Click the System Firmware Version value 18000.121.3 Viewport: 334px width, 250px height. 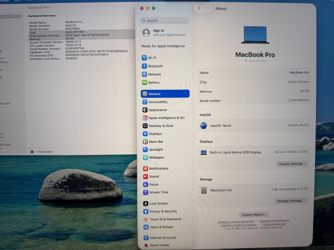pos(73,42)
